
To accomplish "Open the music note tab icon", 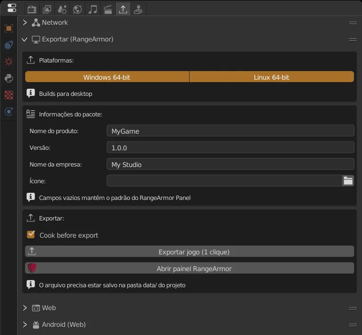I will tap(92, 10).
